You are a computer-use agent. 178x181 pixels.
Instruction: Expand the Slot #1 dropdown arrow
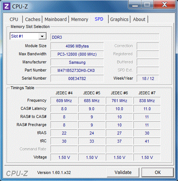click(42, 36)
